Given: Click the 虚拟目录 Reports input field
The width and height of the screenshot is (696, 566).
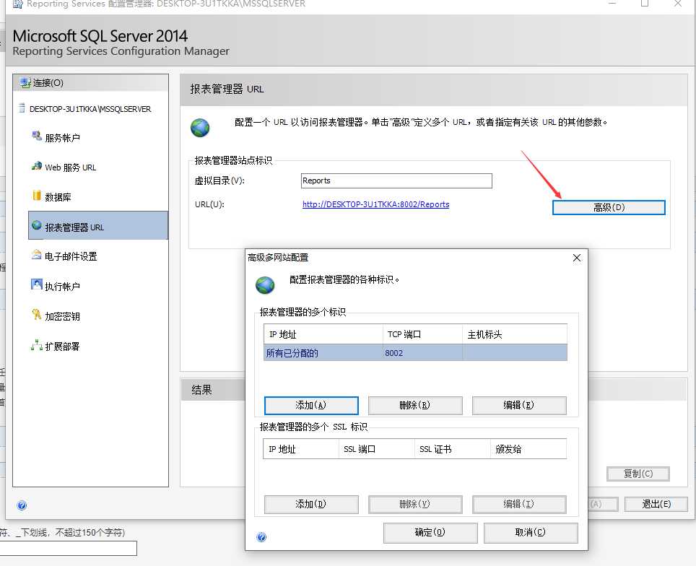Looking at the screenshot, I should tap(396, 180).
